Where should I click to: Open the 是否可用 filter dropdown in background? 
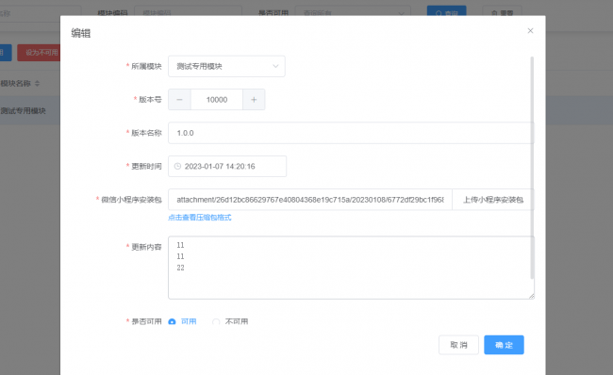tap(353, 11)
